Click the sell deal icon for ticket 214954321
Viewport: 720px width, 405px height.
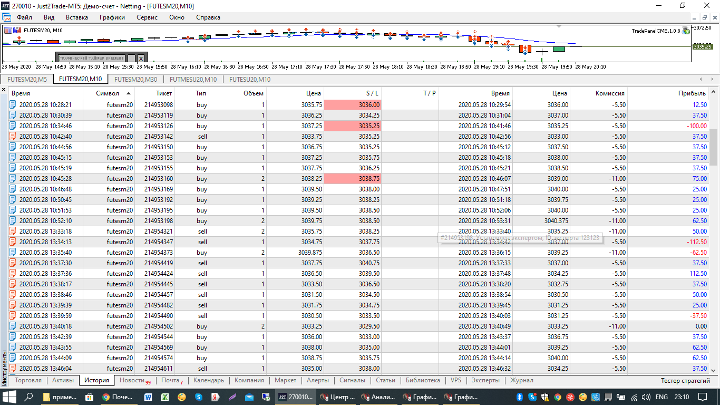coord(13,232)
